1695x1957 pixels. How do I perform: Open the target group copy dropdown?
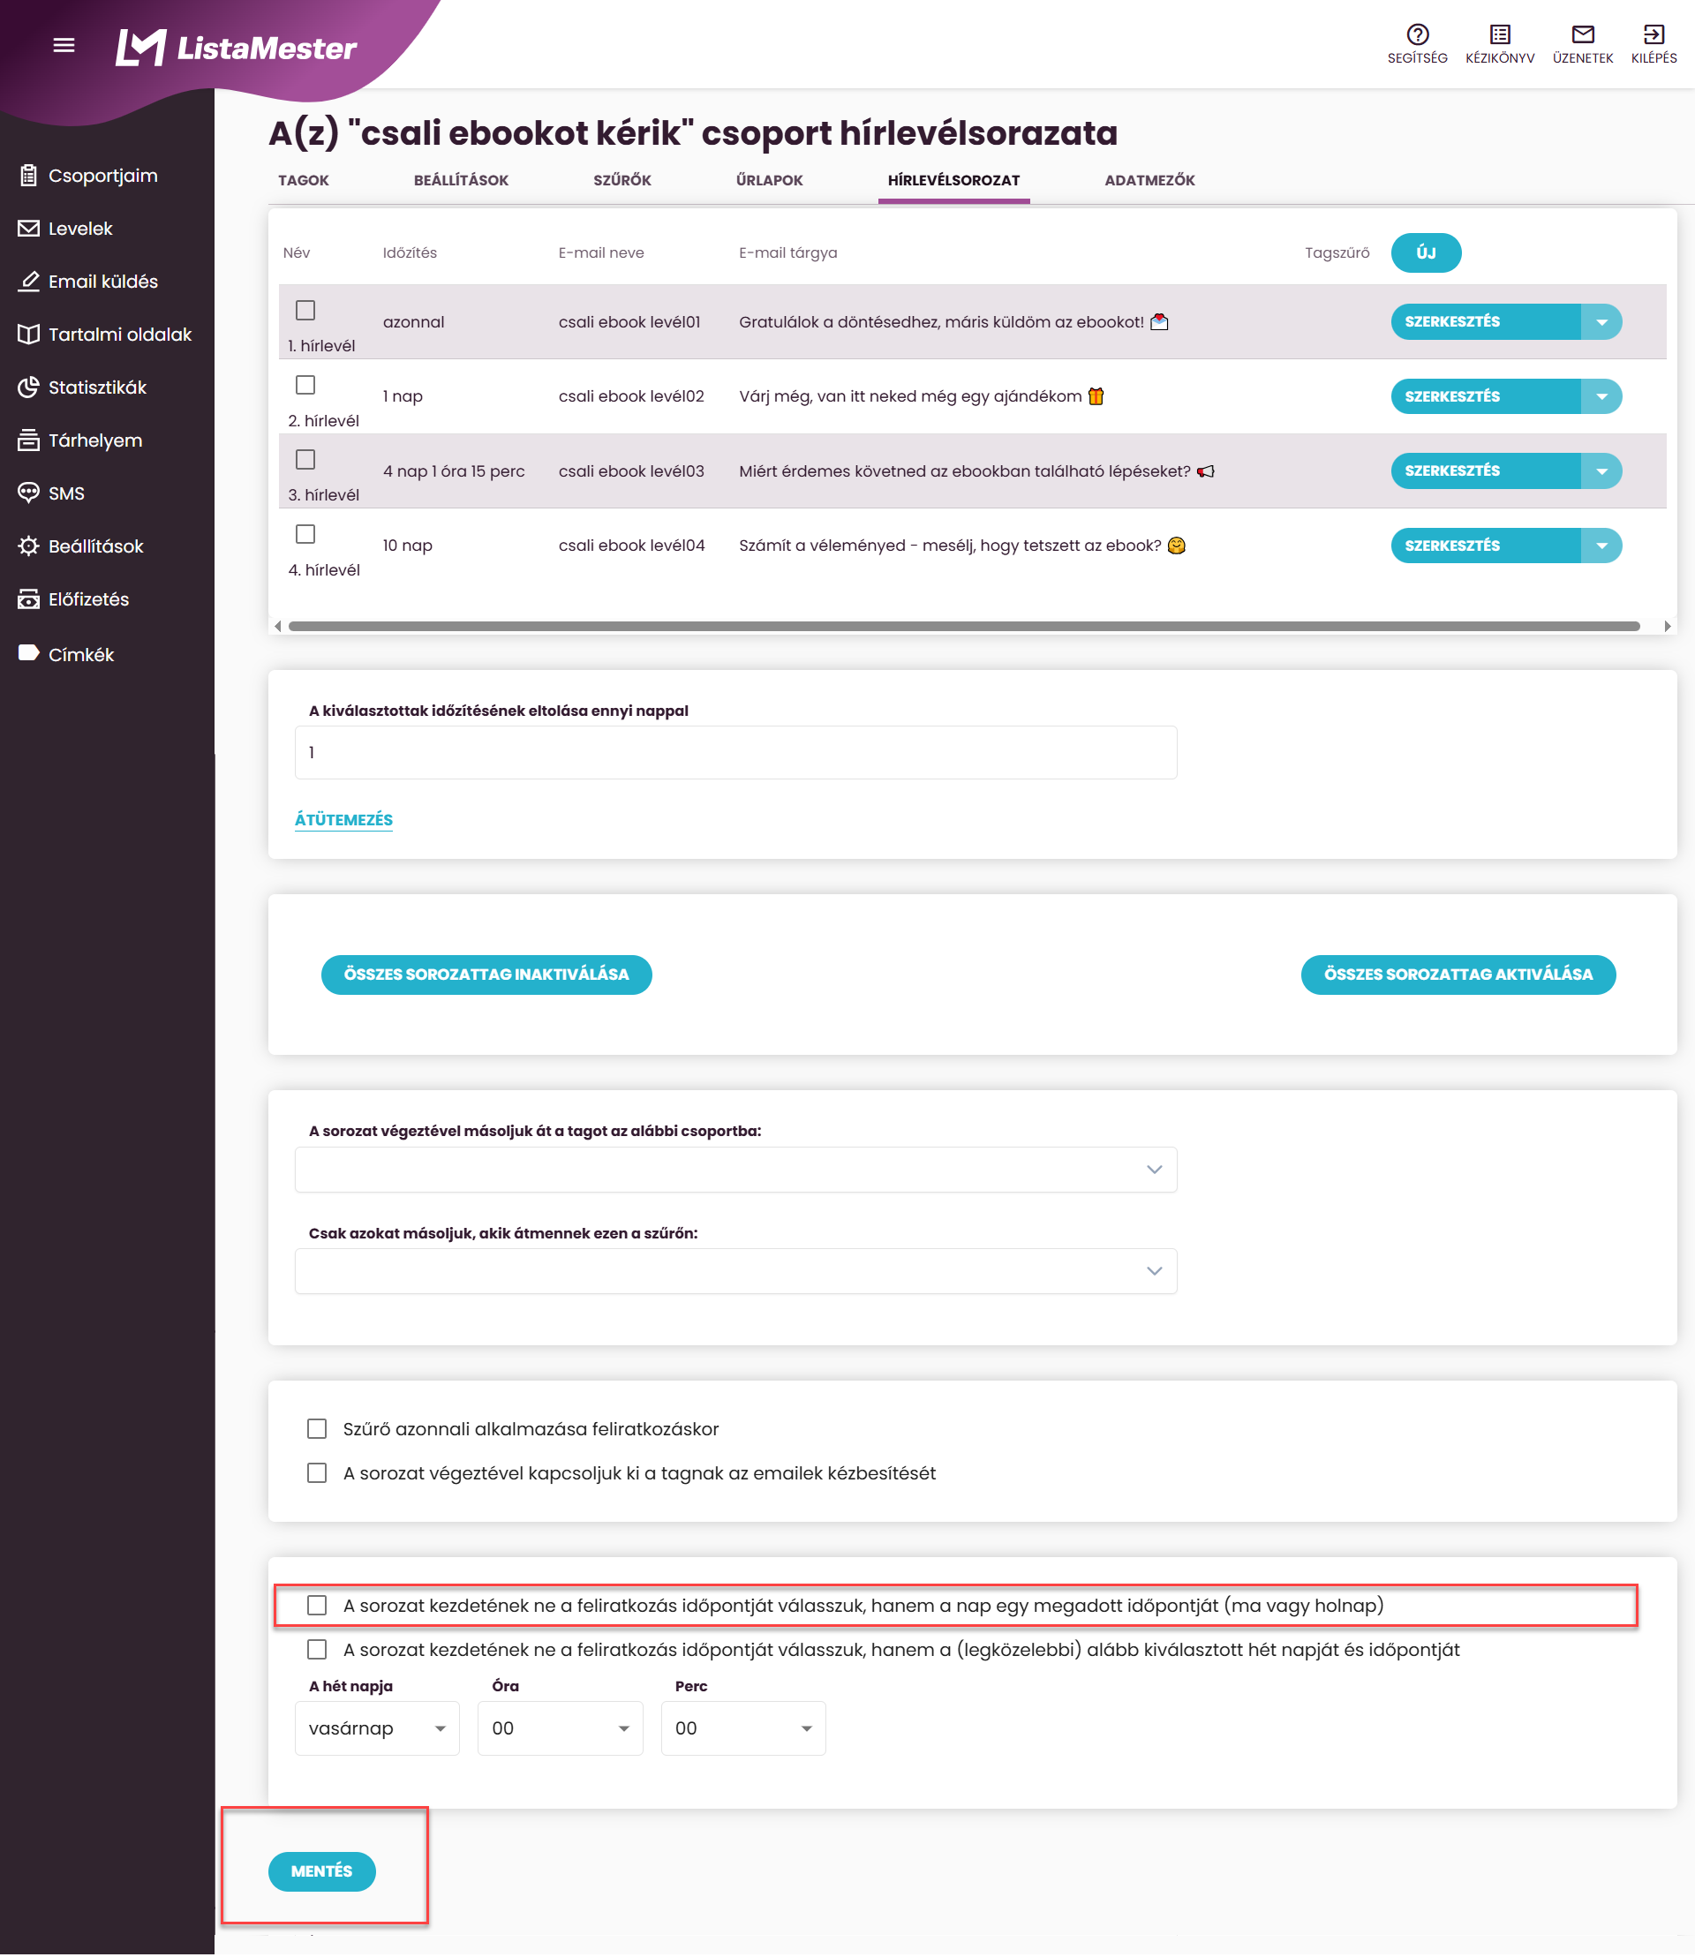[736, 1170]
